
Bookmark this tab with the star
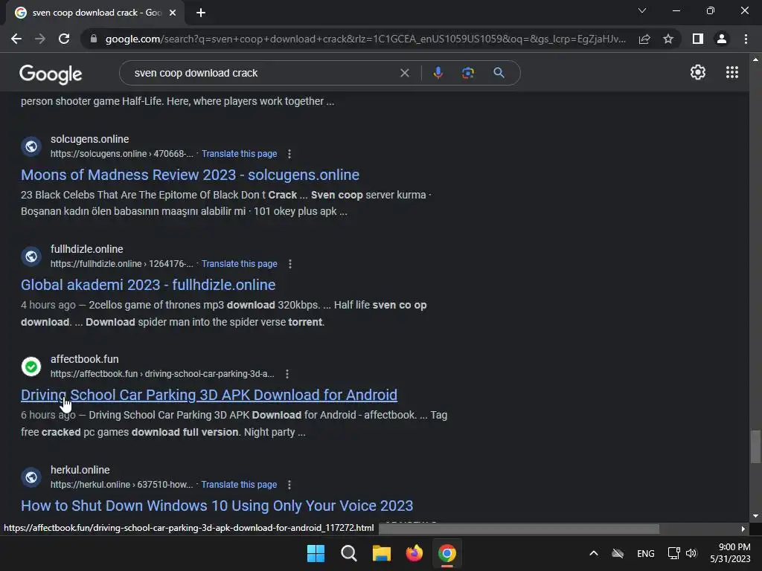(668, 39)
